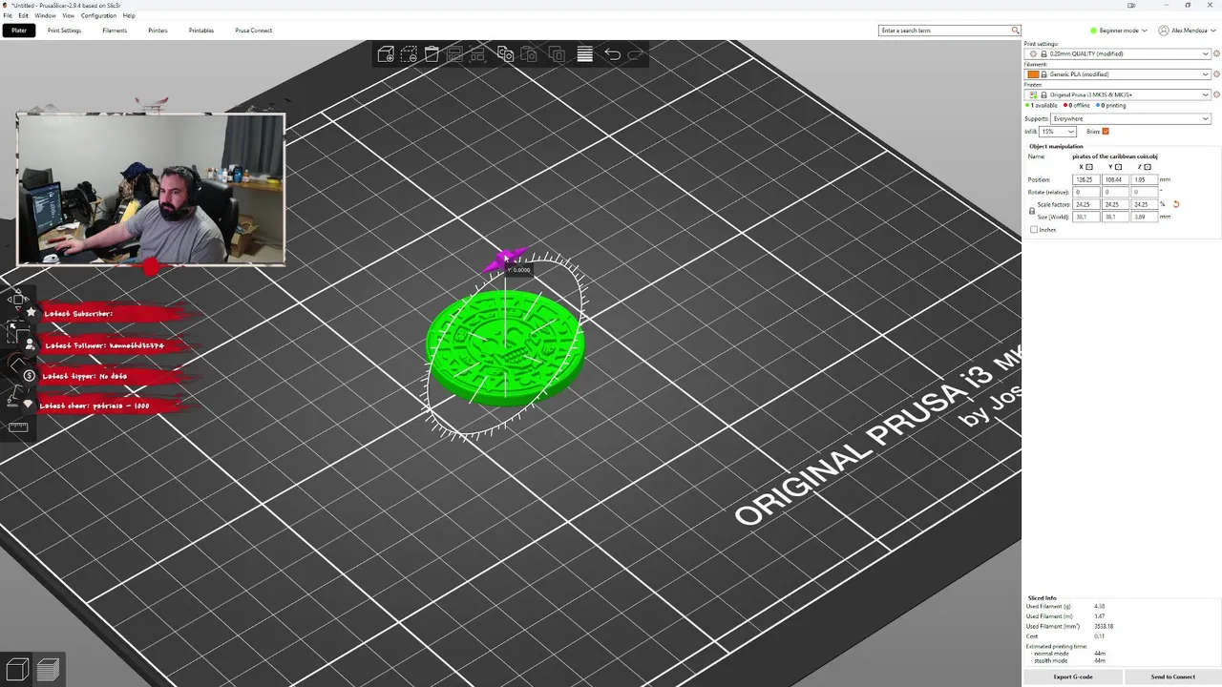Open the Supports dropdown

tap(1131, 118)
